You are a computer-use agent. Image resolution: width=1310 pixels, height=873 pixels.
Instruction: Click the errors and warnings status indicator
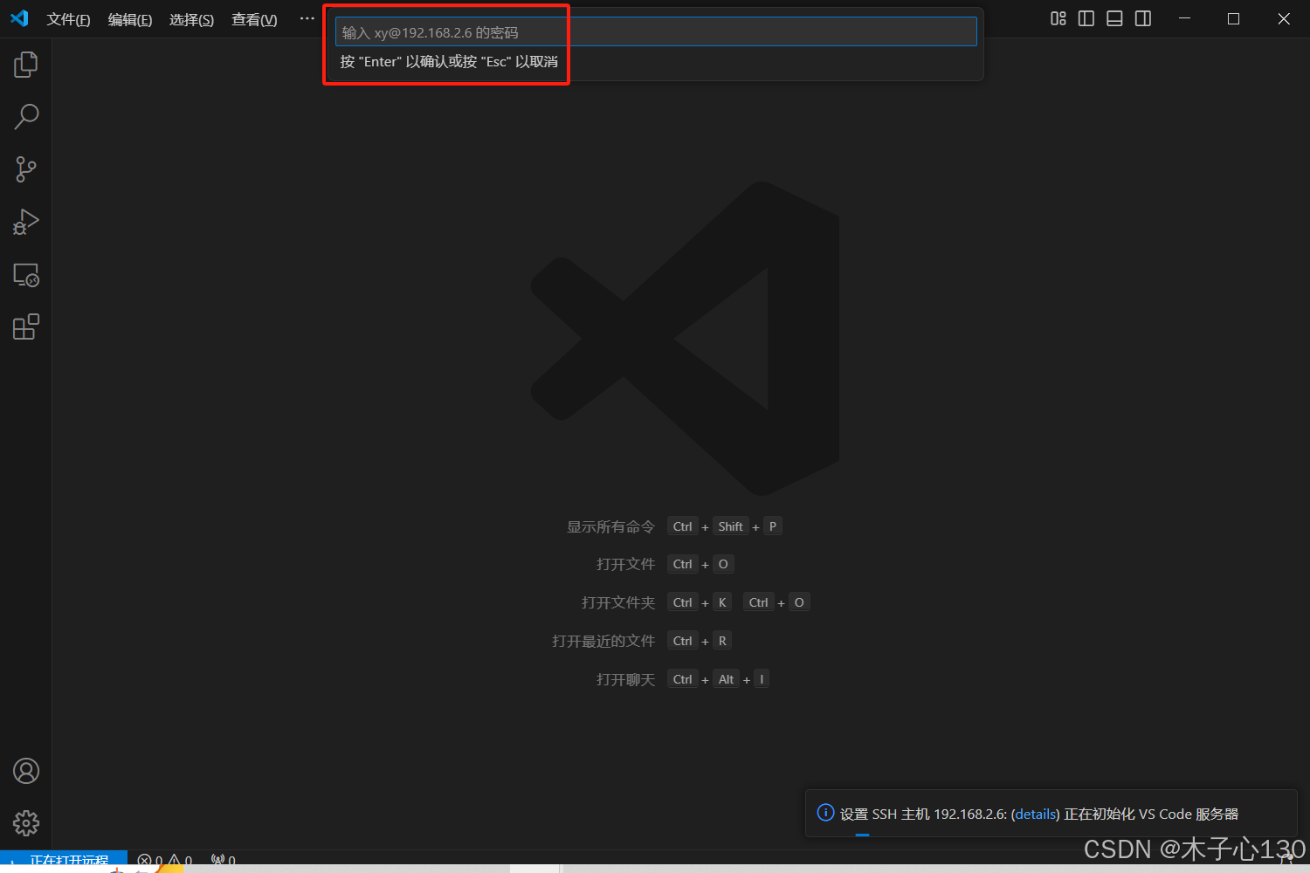[x=164, y=859]
